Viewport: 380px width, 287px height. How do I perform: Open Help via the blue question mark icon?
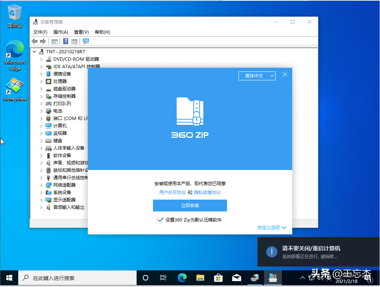tap(66, 41)
